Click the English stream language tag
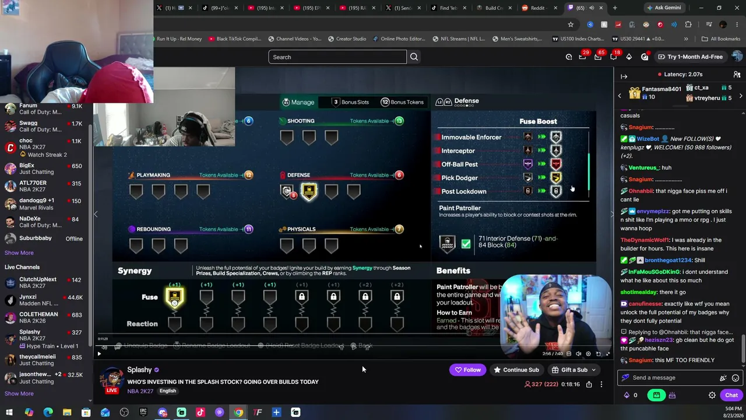Image resolution: width=746 pixels, height=420 pixels. tap(168, 391)
